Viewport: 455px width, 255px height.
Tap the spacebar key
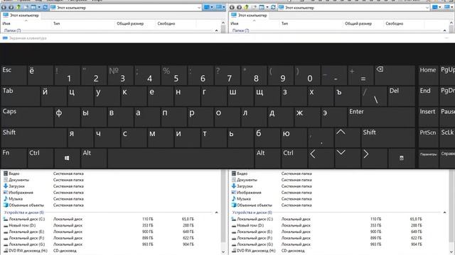181,158
